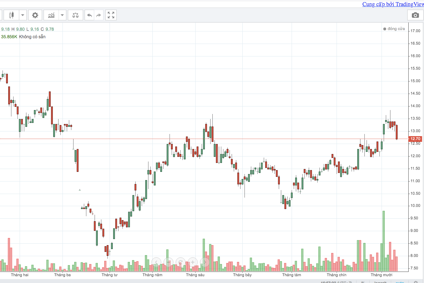424x283 pixels.
Task: Click 'Tháng ba' on the time axis
Action: click(x=62, y=275)
